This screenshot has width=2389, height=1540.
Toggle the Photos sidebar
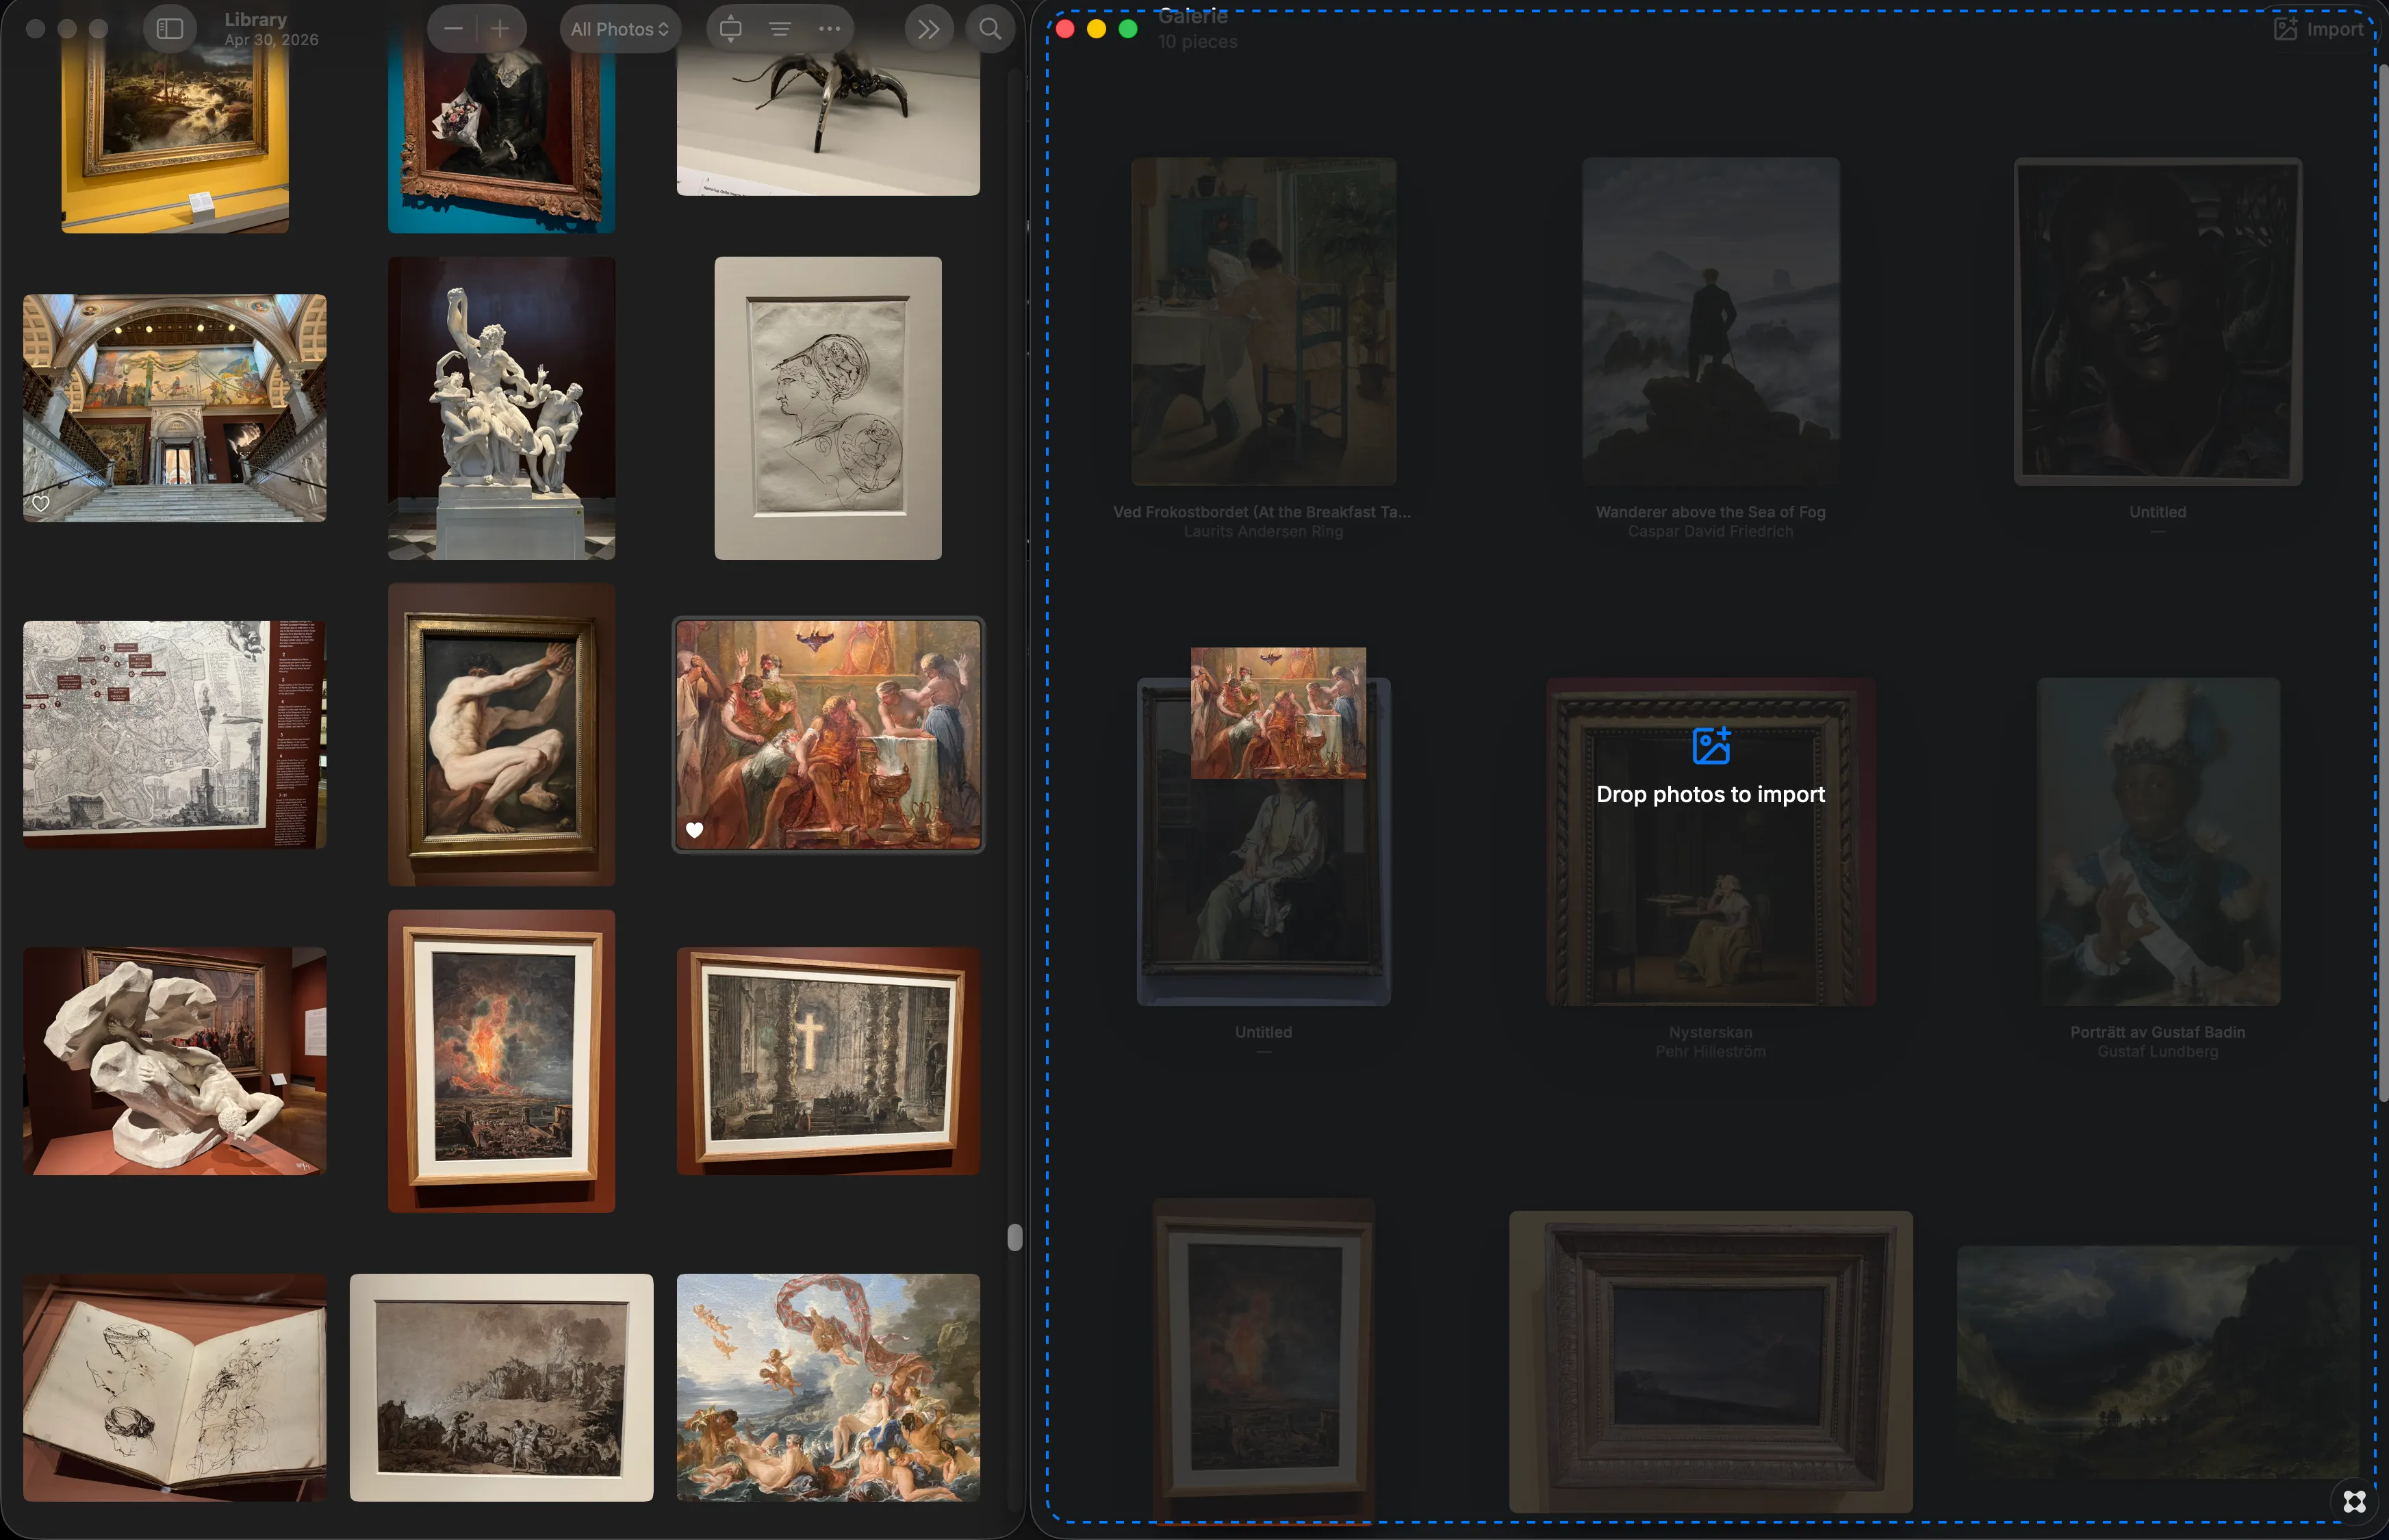(170, 29)
